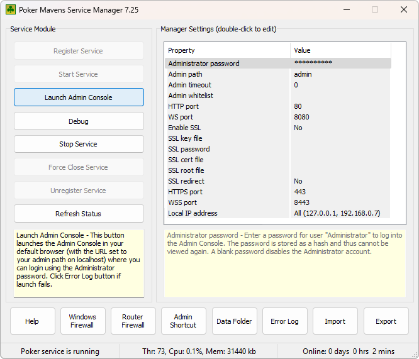Screen dimensions: 419x359
Task: Open Windows Firewall settings
Action: coord(82,321)
